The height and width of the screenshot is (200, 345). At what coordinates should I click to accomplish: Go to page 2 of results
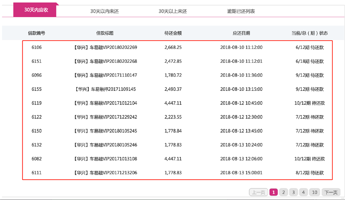[x=283, y=192]
